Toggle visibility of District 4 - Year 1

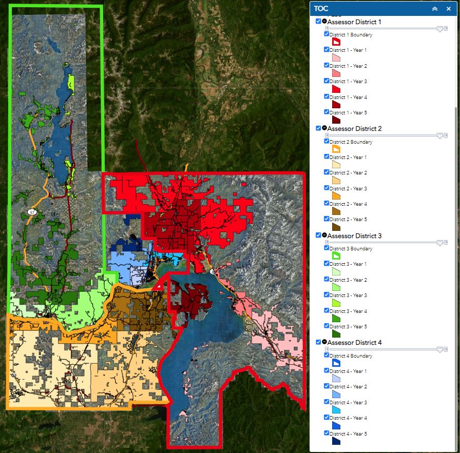325,371
